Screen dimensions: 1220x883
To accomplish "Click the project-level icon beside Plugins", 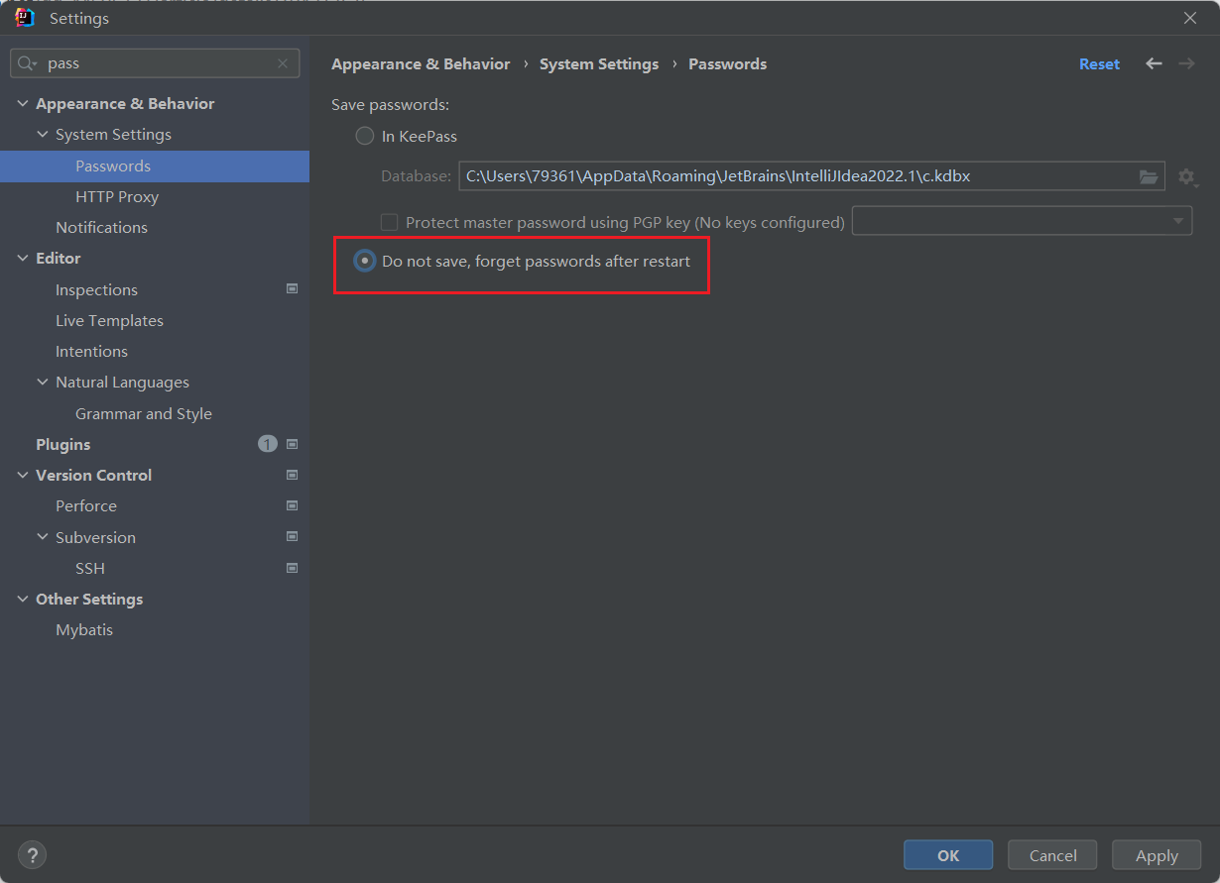I will tap(292, 444).
